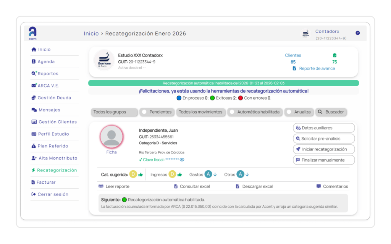Viewport: 391px width, 244px height.
Task: Open the help question mark icon
Action: (x=357, y=33)
